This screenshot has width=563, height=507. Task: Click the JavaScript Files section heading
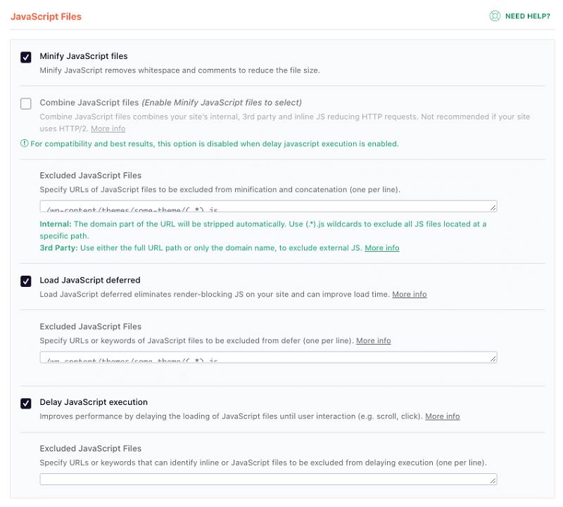click(46, 16)
